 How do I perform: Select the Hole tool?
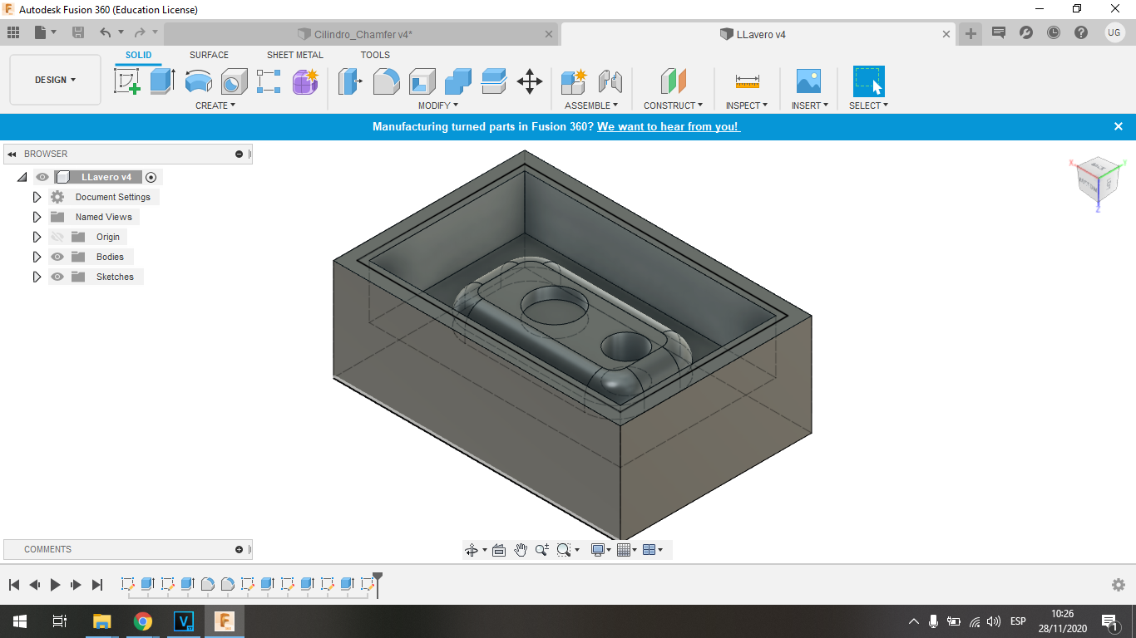click(234, 81)
